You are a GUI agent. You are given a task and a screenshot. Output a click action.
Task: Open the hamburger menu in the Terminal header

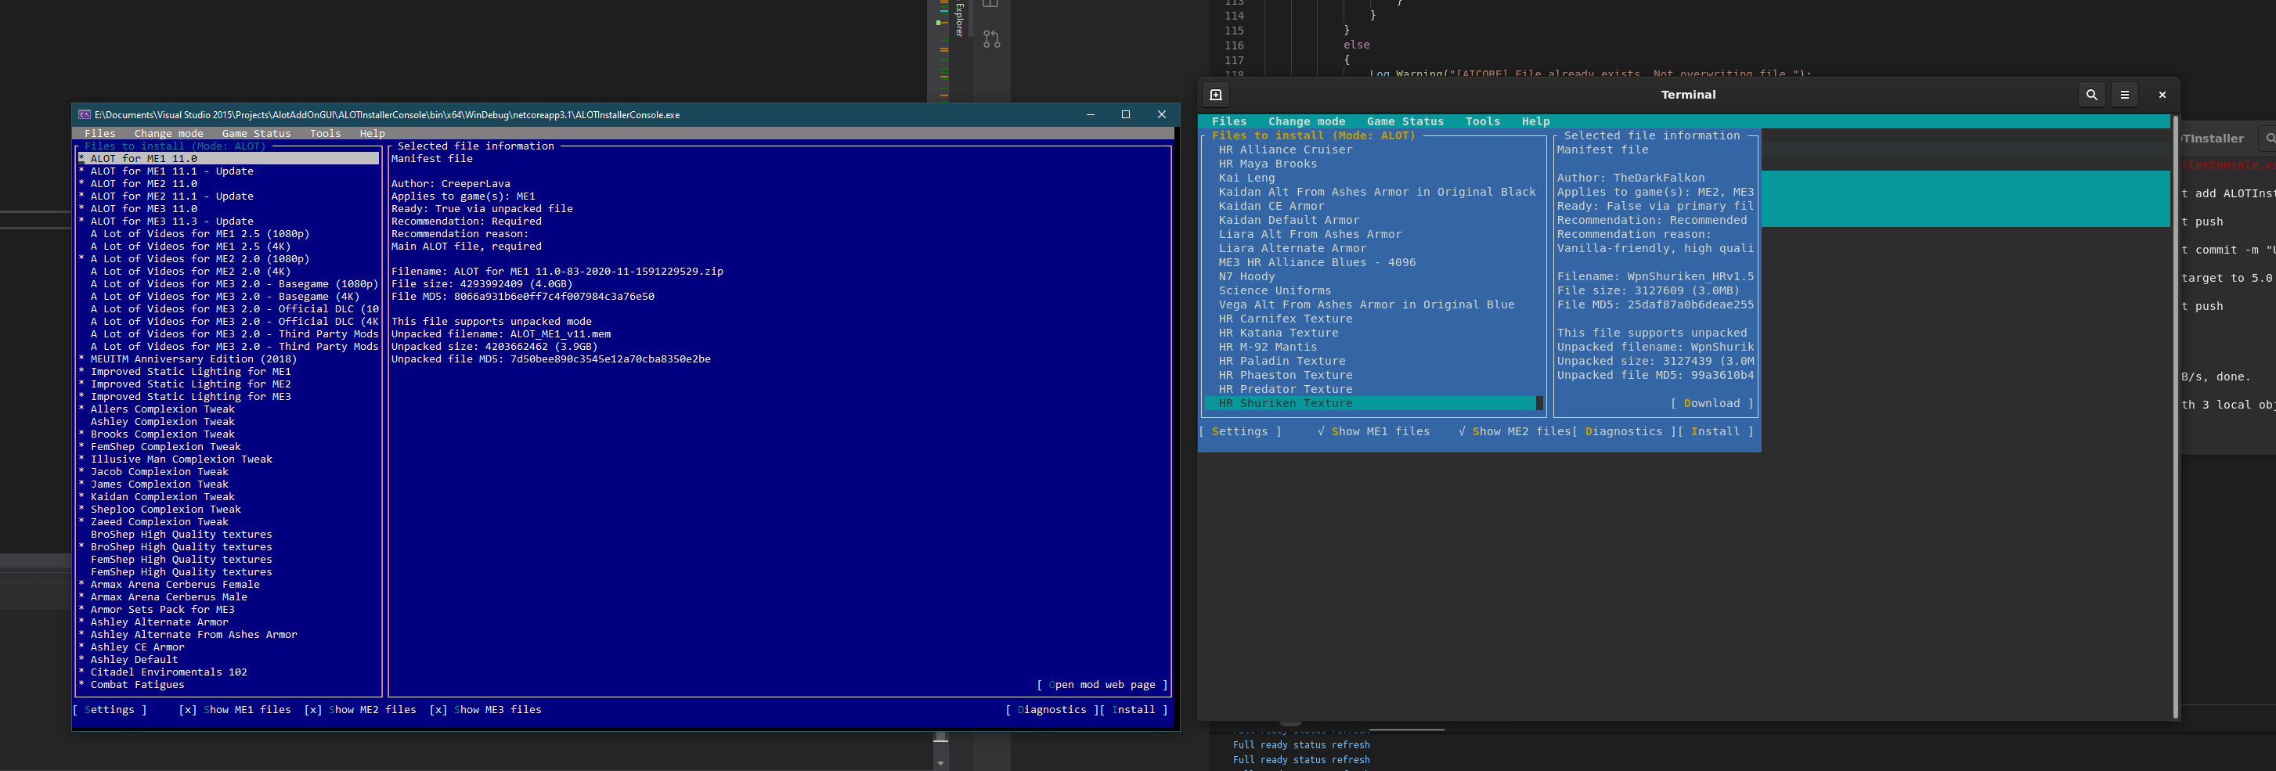[2125, 94]
